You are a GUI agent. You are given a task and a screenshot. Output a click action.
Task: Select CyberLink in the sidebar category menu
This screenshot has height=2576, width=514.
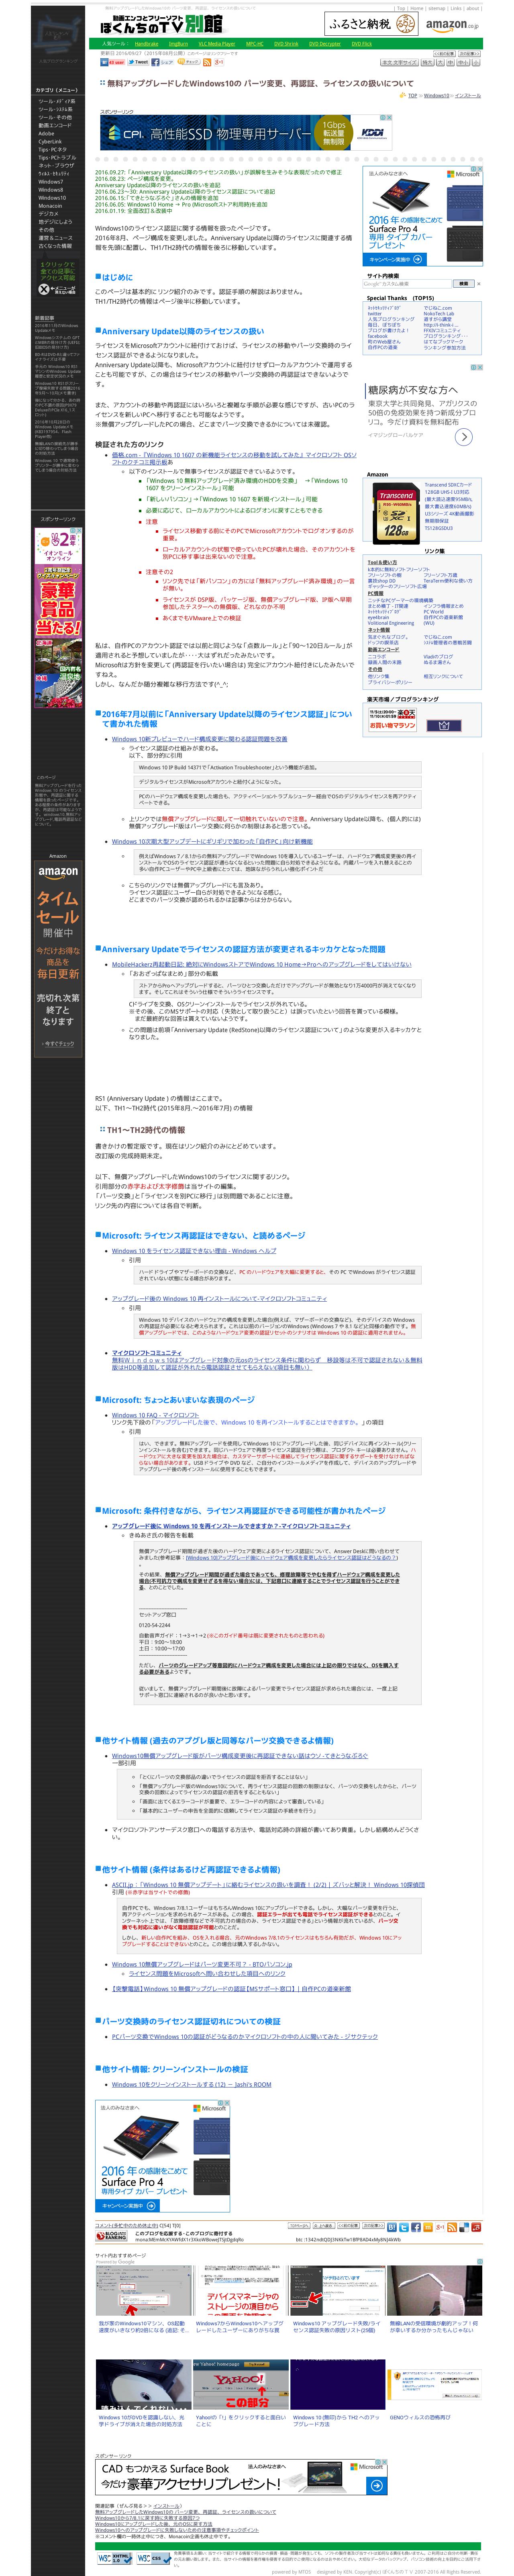(x=50, y=141)
